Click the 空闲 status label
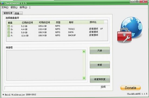Viewport: 149px width, 98px height. point(103,87)
